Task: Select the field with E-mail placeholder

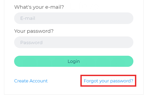Action: pos(74,18)
